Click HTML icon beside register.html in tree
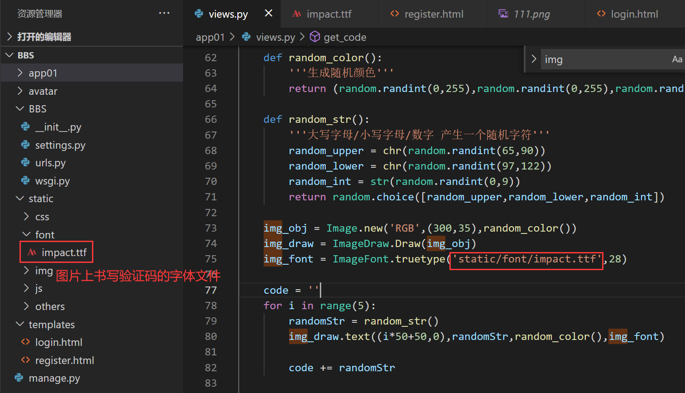Screen dimensions: 685x393 coord(25,360)
